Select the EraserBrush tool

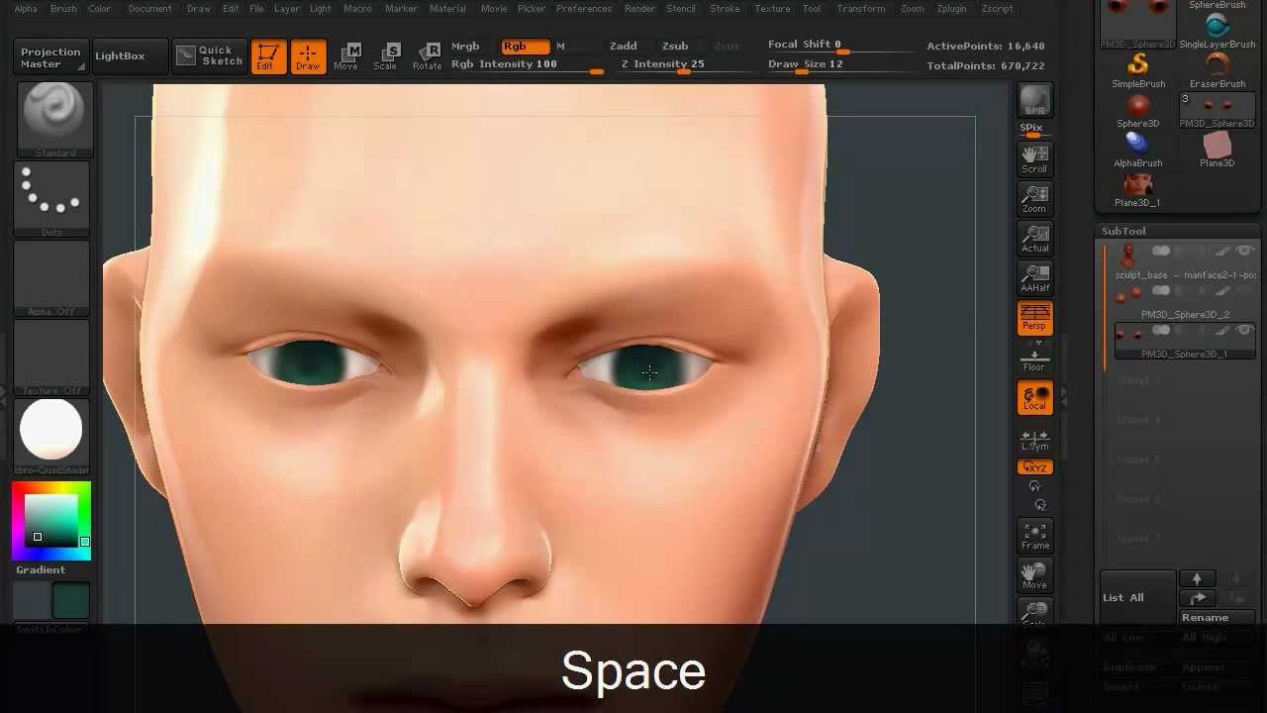coord(1217,70)
